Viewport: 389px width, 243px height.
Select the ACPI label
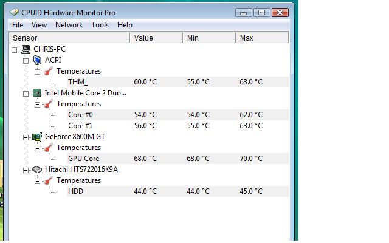coord(53,60)
